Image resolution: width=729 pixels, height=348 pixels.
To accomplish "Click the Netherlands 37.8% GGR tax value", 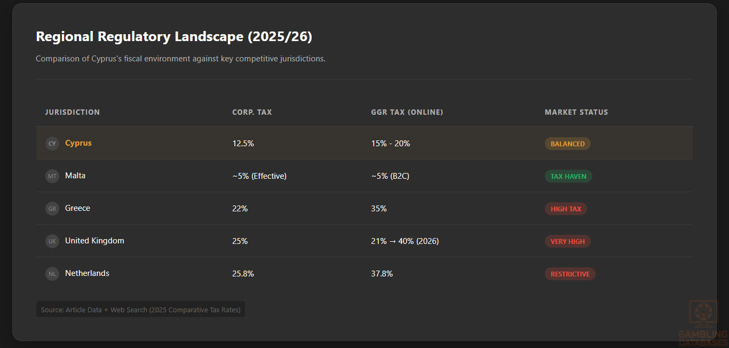I will pos(382,274).
